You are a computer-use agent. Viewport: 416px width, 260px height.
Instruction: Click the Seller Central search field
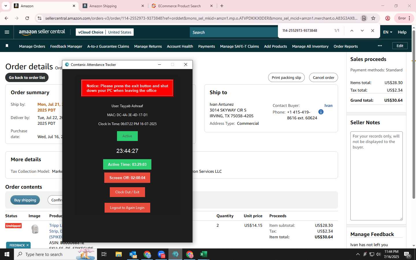coord(234,32)
